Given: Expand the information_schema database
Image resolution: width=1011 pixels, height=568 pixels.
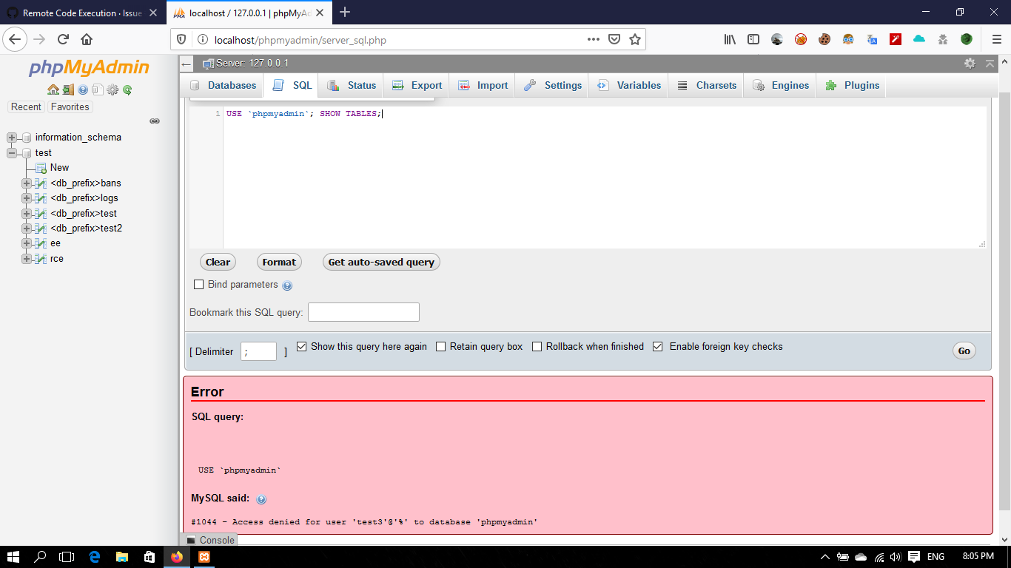Looking at the screenshot, I should pos(11,137).
